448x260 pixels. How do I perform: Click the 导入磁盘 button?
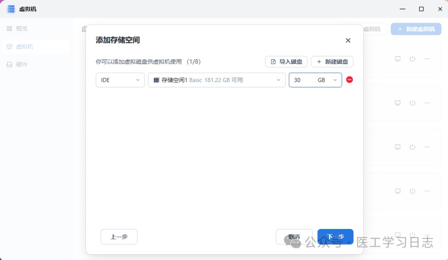[x=286, y=62]
